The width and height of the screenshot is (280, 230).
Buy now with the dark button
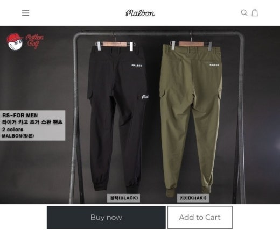point(106,217)
